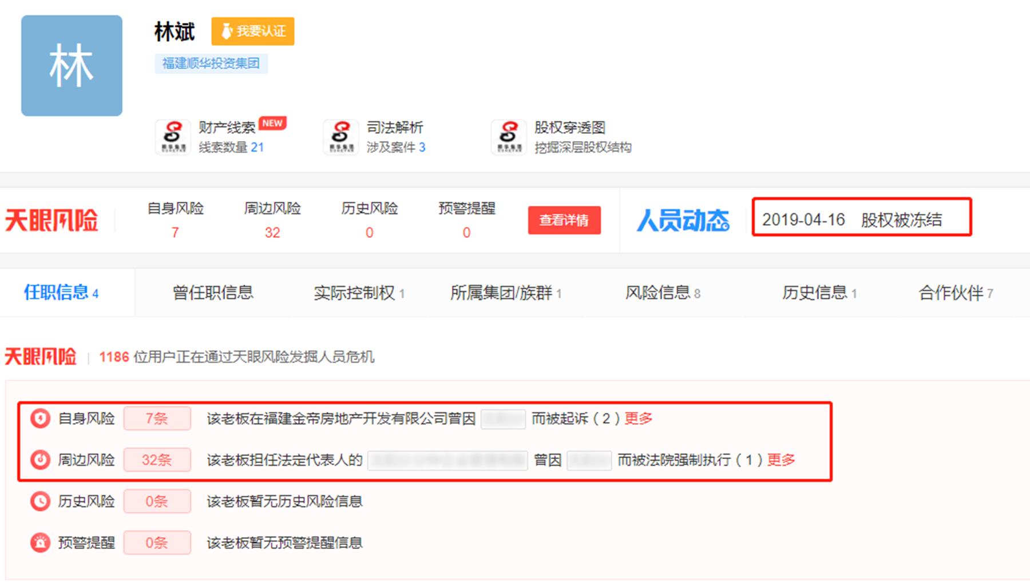The image size is (1030, 582).
Task: Click the 财产线索 logo icon
Action: tap(173, 137)
